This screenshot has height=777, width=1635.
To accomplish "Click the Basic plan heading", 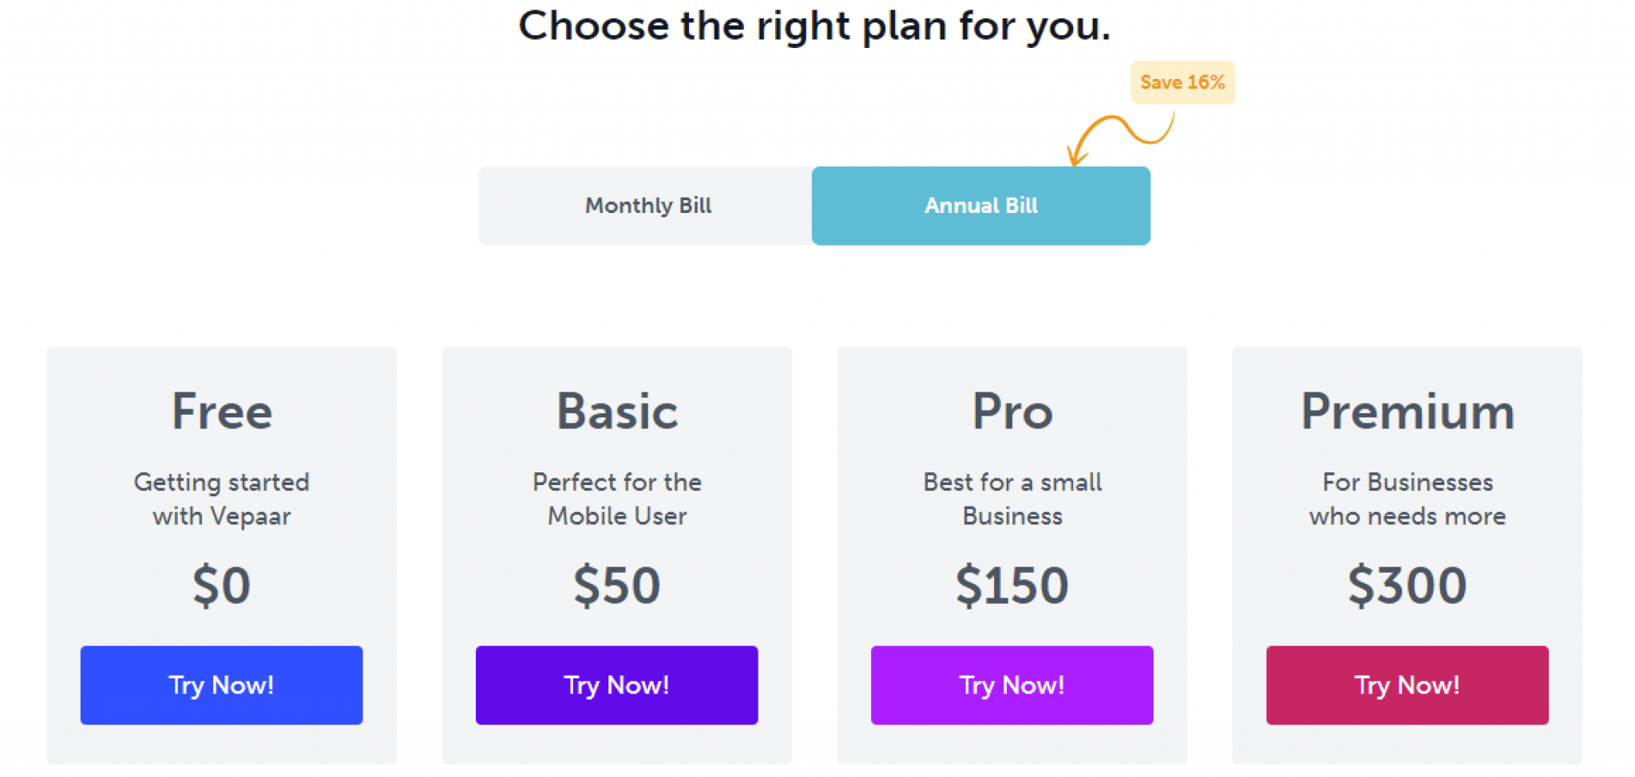I will pos(617,412).
